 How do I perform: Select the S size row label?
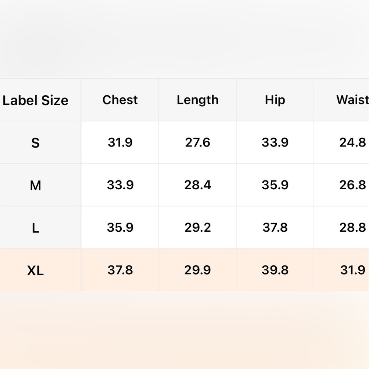point(35,143)
